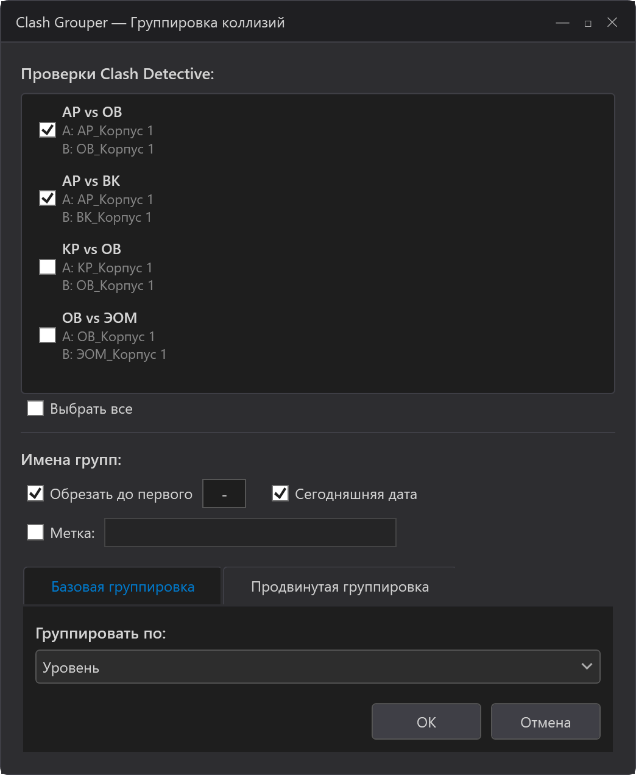The width and height of the screenshot is (636, 775).
Task: Click the text B: BK_Корпус 1
Action: click(x=107, y=218)
